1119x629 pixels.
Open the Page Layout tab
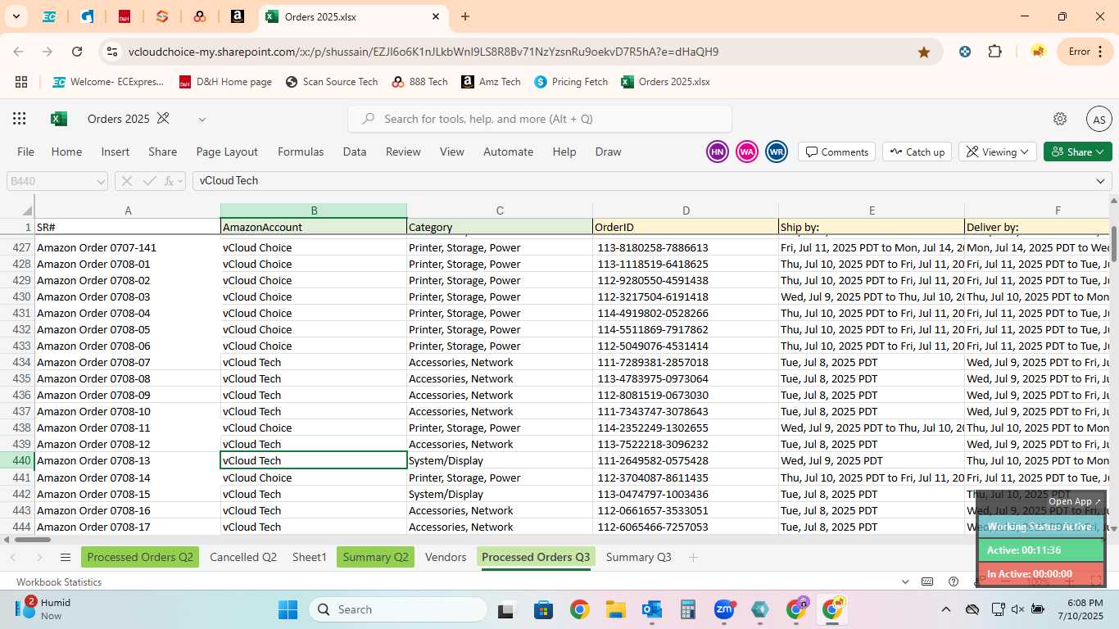227,152
